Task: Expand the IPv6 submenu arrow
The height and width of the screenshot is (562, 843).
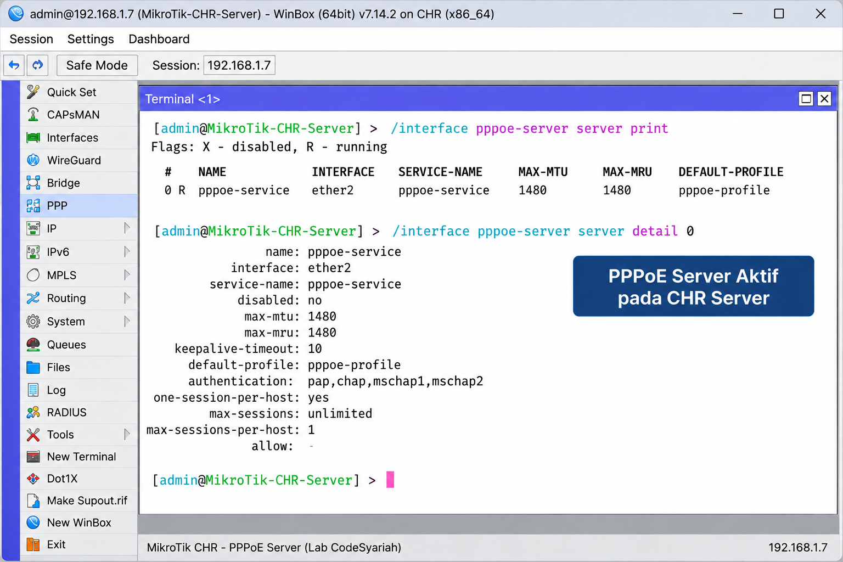Action: [127, 252]
